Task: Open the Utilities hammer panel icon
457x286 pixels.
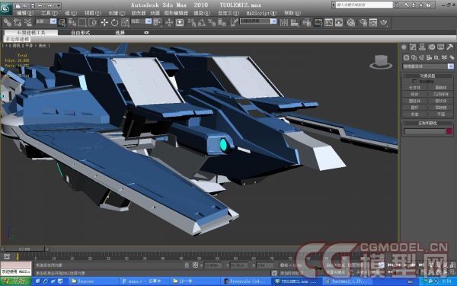Action: (x=450, y=47)
